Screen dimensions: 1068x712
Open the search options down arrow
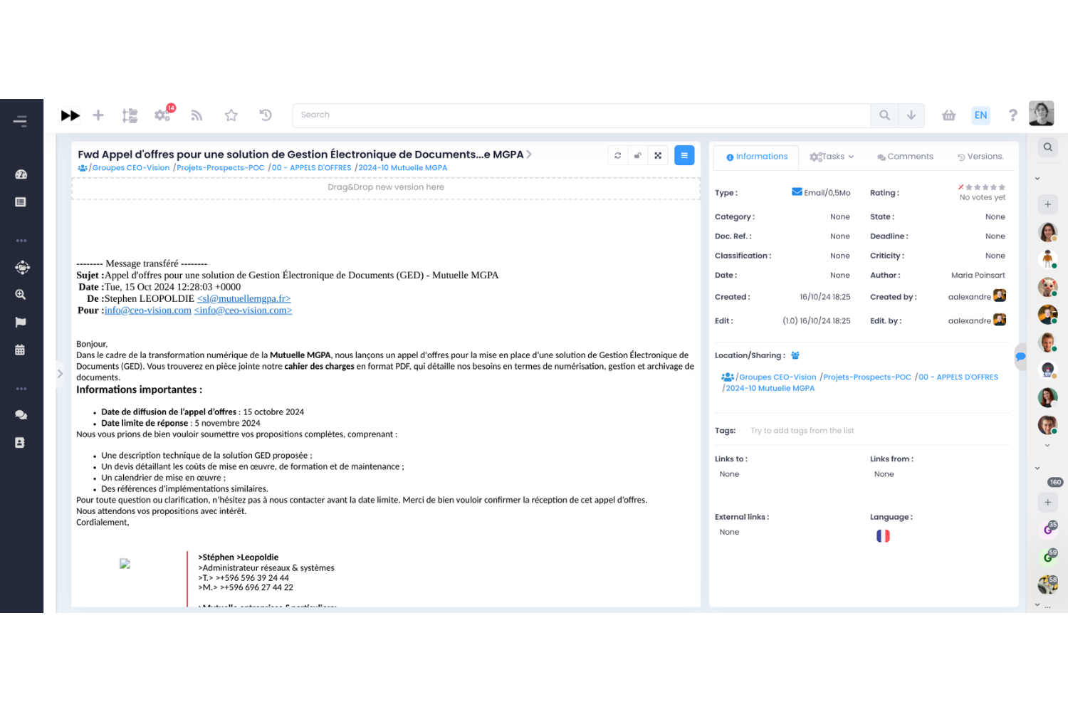click(911, 115)
